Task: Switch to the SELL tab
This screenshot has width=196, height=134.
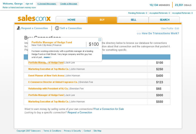Action: [133, 20]
